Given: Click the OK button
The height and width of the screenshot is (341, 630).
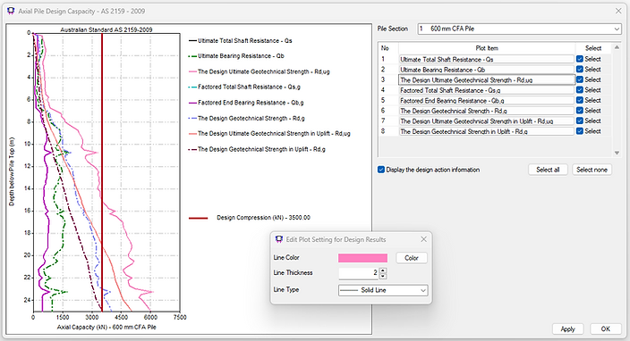Looking at the screenshot, I should [606, 329].
